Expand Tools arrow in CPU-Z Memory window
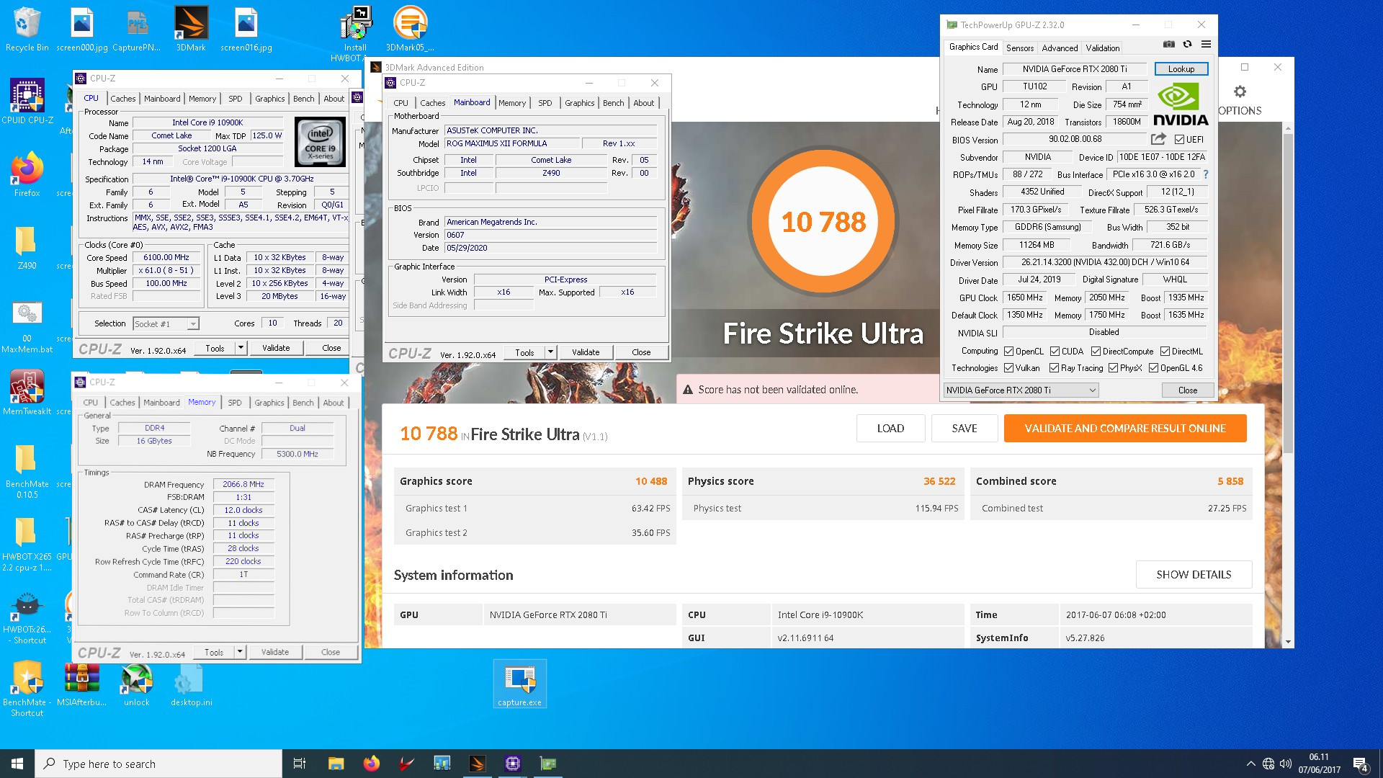The height and width of the screenshot is (778, 1383). tap(240, 652)
